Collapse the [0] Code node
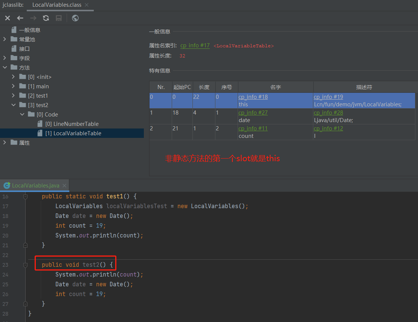This screenshot has height=322, width=418. click(x=22, y=114)
